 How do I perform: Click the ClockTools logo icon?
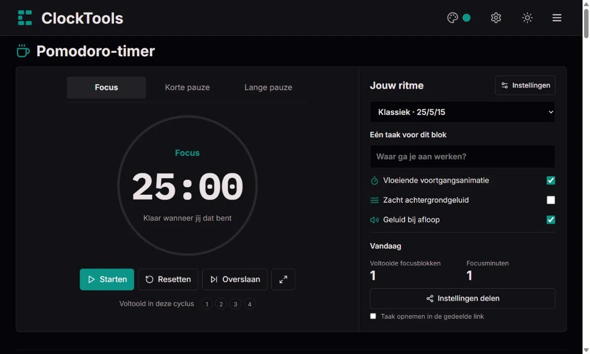coord(25,18)
